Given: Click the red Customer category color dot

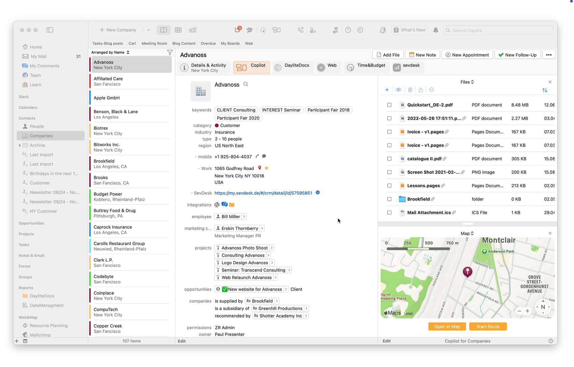Looking at the screenshot, I should click(217, 125).
